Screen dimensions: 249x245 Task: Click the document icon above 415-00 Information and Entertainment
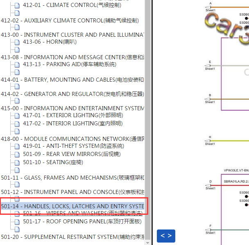point(17,101)
